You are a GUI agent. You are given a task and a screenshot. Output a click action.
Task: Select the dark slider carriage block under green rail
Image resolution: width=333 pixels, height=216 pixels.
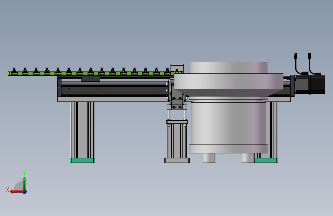point(91,78)
